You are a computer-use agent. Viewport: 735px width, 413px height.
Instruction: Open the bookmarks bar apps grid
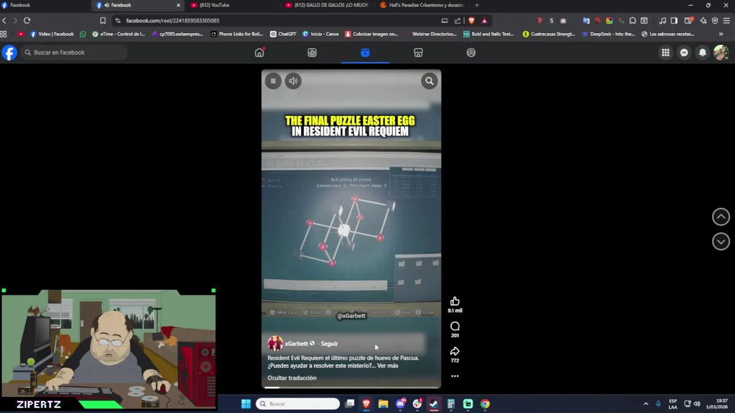pos(3,34)
